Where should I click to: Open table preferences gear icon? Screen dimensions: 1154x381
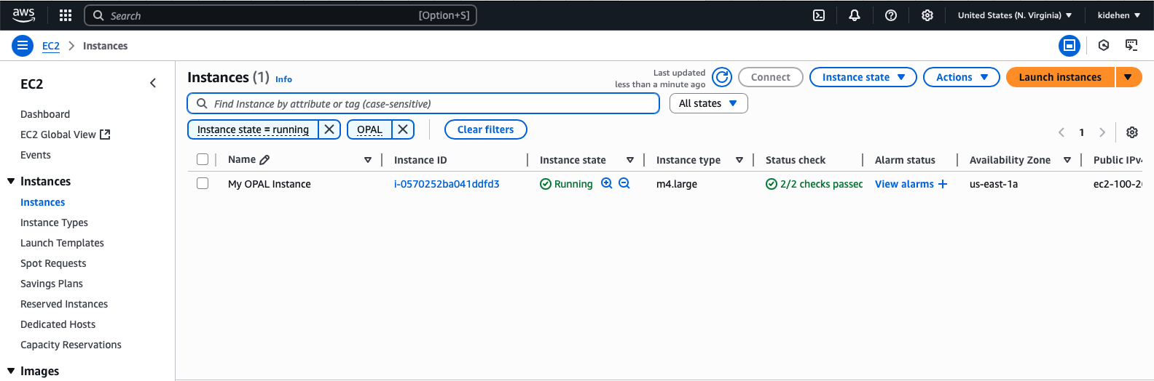coord(1132,132)
